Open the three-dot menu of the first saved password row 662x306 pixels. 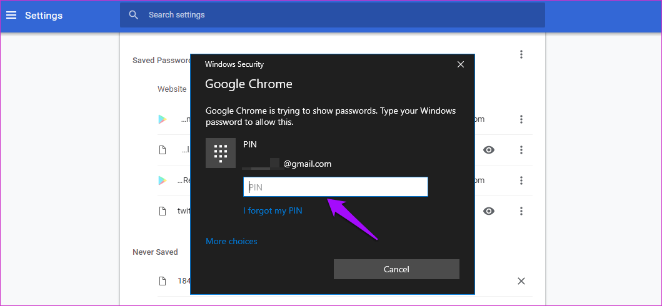521,119
